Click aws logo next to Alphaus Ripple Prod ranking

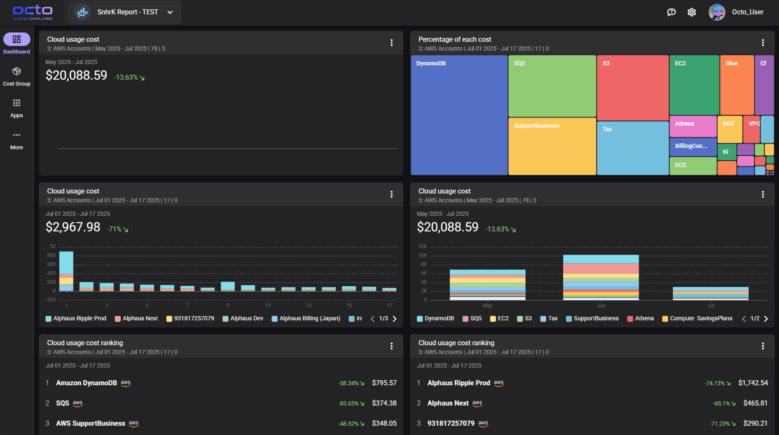499,383
